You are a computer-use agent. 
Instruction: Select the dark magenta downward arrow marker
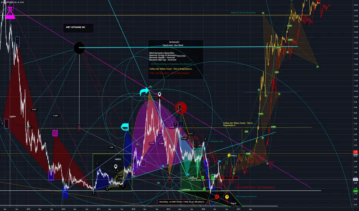[271, 164]
